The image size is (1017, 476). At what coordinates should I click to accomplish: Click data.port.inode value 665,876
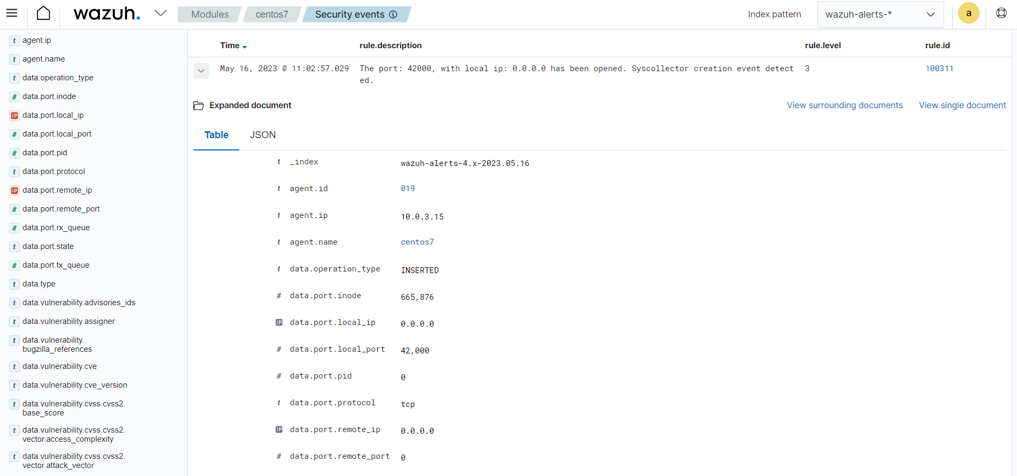pyautogui.click(x=417, y=297)
